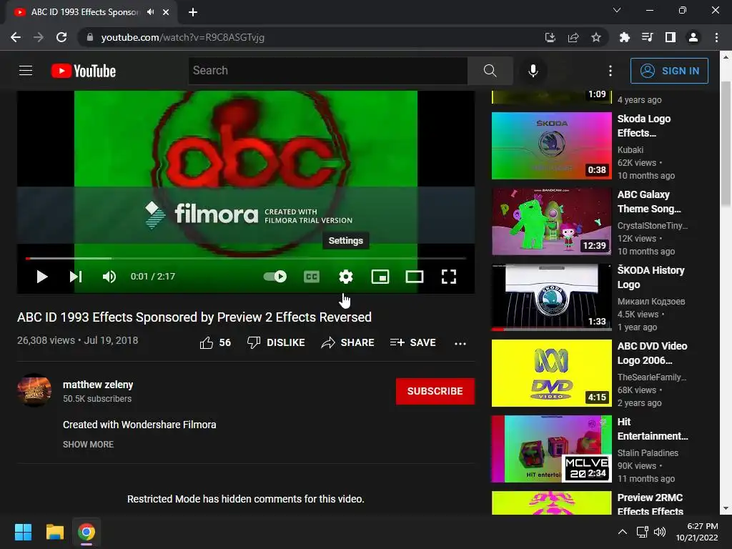Open ABC Galaxy Theme Song thumbnail
This screenshot has height=549, width=732.
point(551,222)
